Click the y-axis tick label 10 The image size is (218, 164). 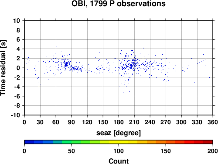pos(17,21)
